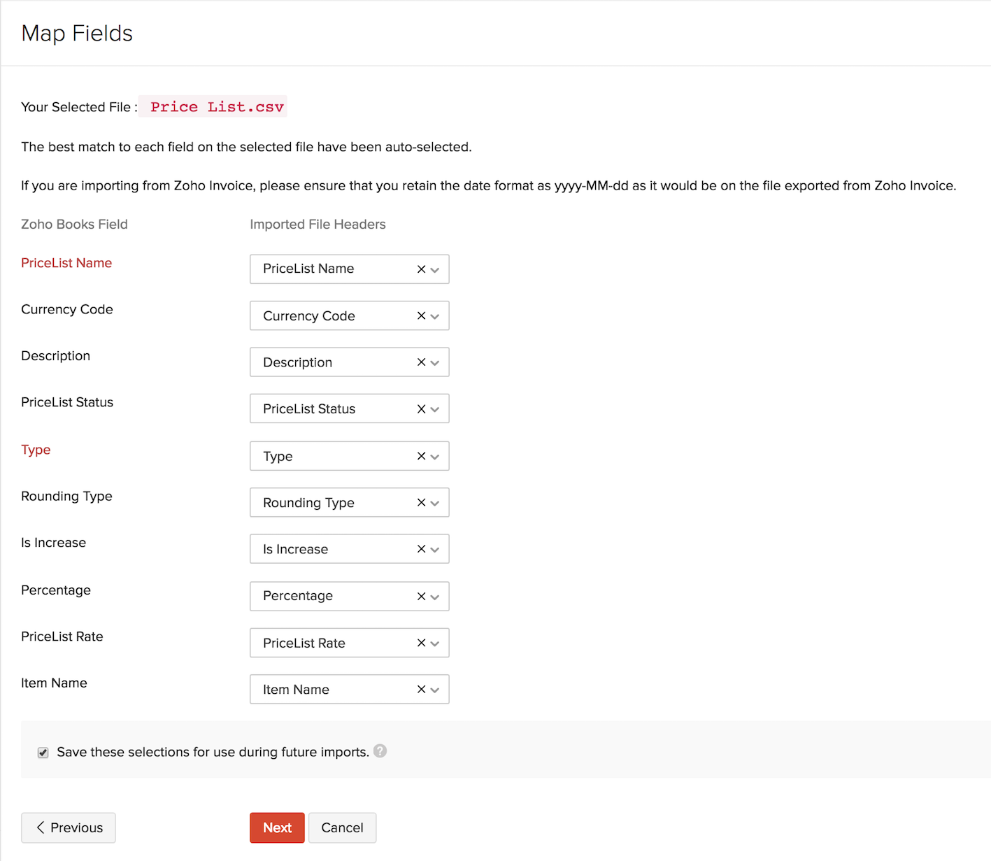Clear the Currency Code mapping with X icon
991x861 pixels.
(421, 316)
